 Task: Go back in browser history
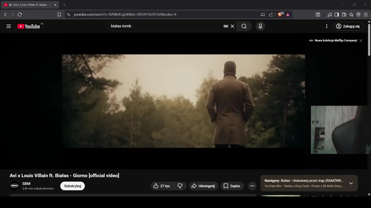pyautogui.click(x=5, y=14)
